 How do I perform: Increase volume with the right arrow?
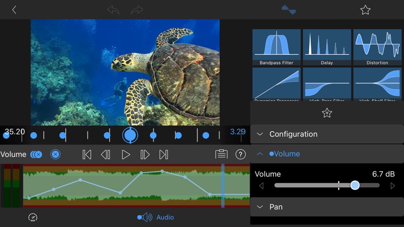pyautogui.click(x=392, y=186)
